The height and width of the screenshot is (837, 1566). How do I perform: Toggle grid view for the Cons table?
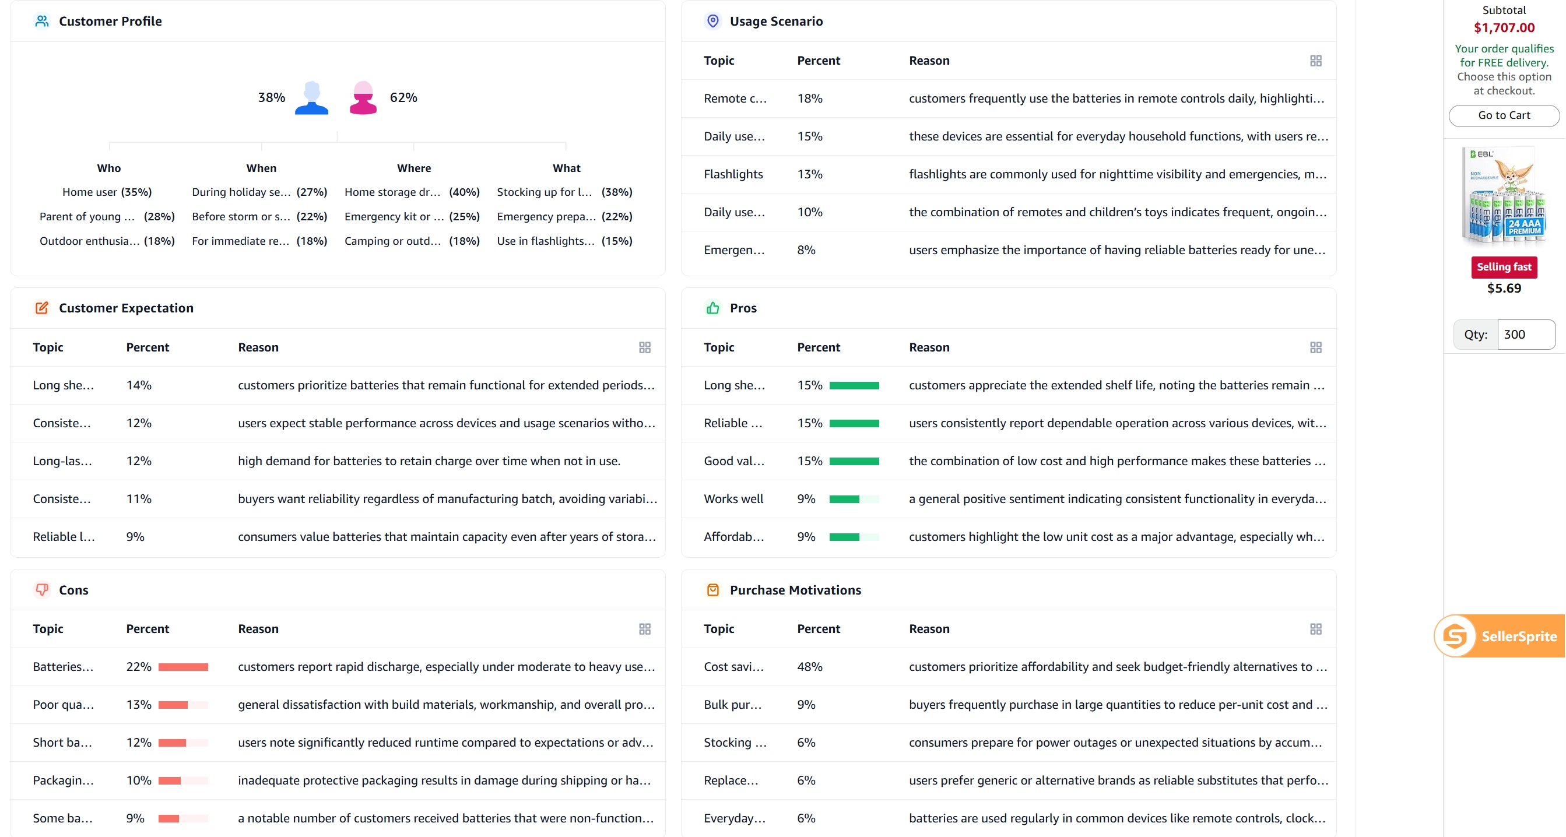pyautogui.click(x=644, y=629)
